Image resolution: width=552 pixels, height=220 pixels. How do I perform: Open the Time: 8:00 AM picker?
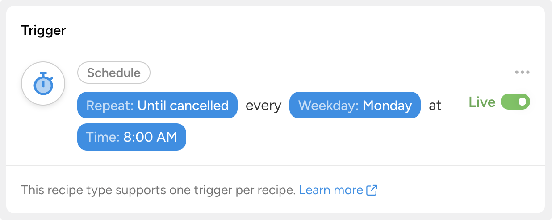click(x=131, y=137)
